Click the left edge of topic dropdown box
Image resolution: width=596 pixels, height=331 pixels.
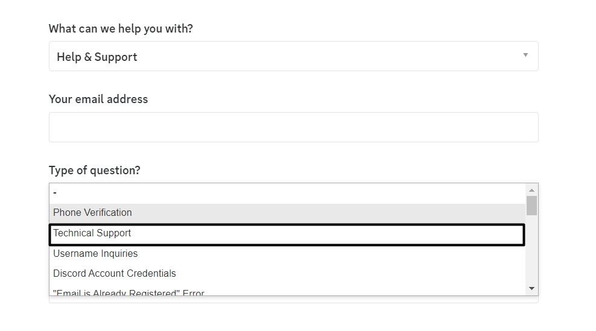(52, 57)
